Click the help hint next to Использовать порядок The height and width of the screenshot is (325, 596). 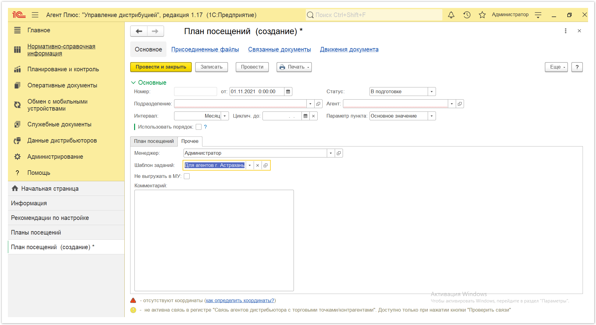click(x=205, y=127)
